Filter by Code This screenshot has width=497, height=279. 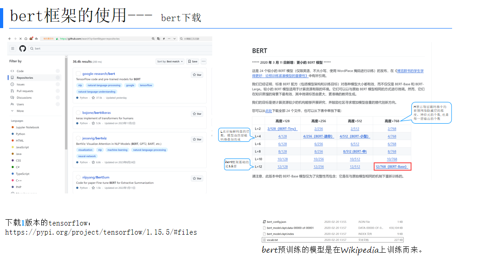point(35,71)
